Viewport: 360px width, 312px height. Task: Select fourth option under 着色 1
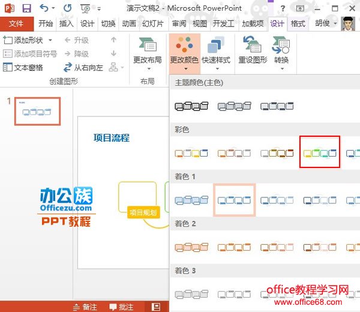point(320,200)
